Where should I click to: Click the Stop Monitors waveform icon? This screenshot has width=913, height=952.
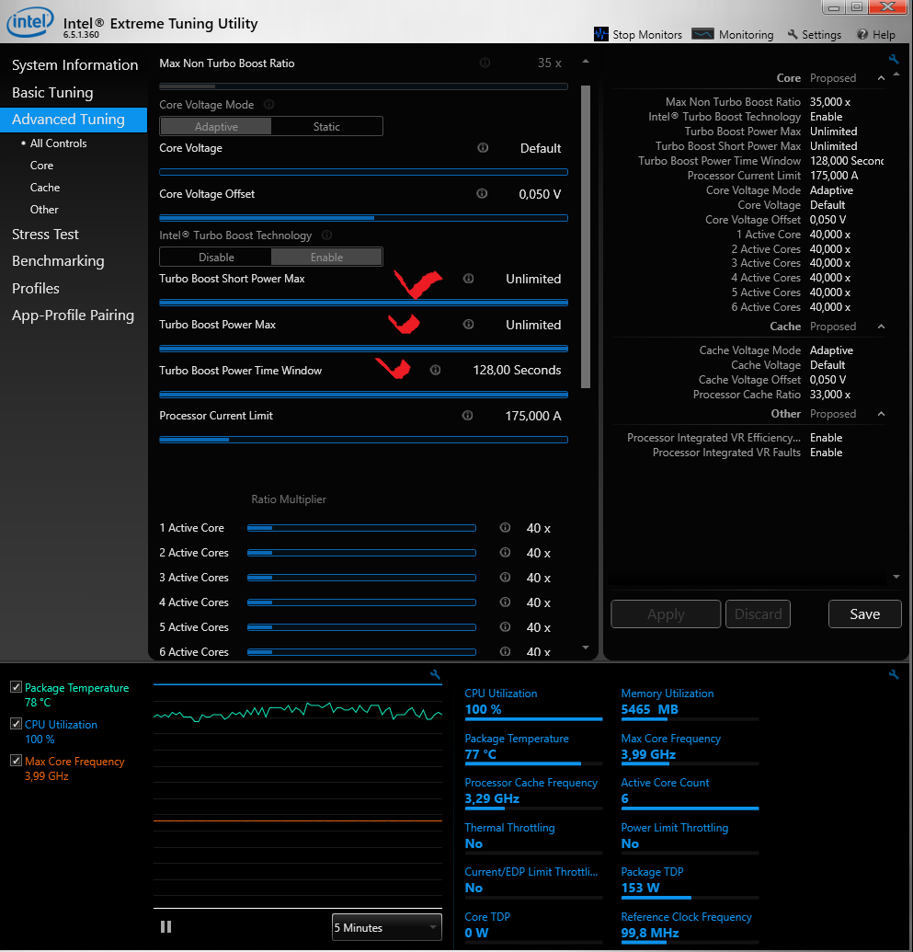point(601,34)
